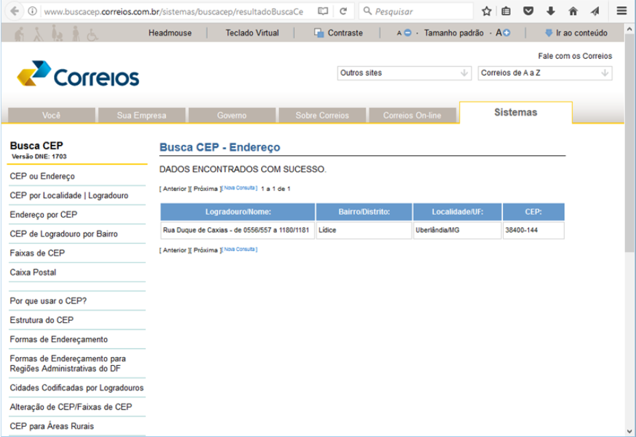
Task: Click the Correios logo
Action: click(x=78, y=74)
